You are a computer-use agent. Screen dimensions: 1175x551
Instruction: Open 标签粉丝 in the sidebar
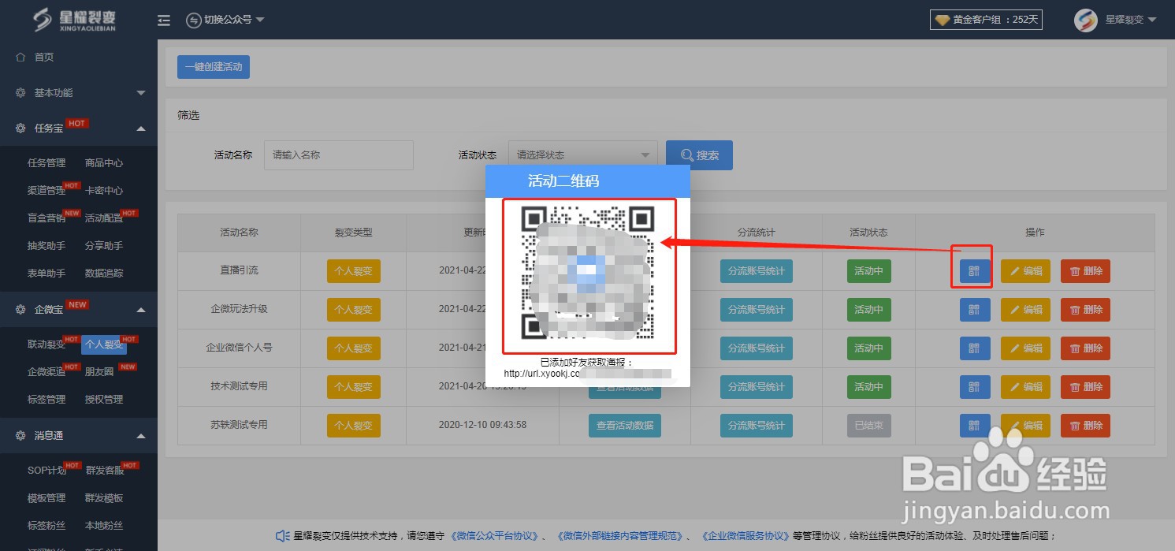46,526
